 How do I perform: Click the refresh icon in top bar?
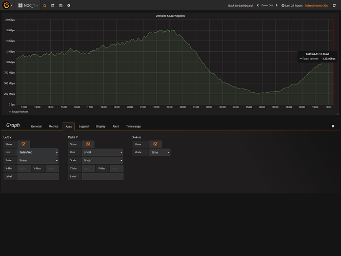(x=334, y=5)
